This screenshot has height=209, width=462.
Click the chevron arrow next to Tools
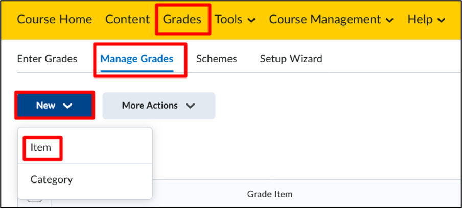click(x=251, y=20)
